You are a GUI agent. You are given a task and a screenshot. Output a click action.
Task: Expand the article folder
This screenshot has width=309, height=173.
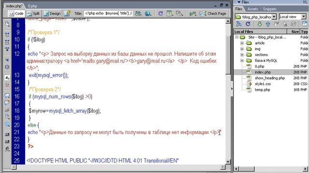pyautogui.click(x=242, y=43)
